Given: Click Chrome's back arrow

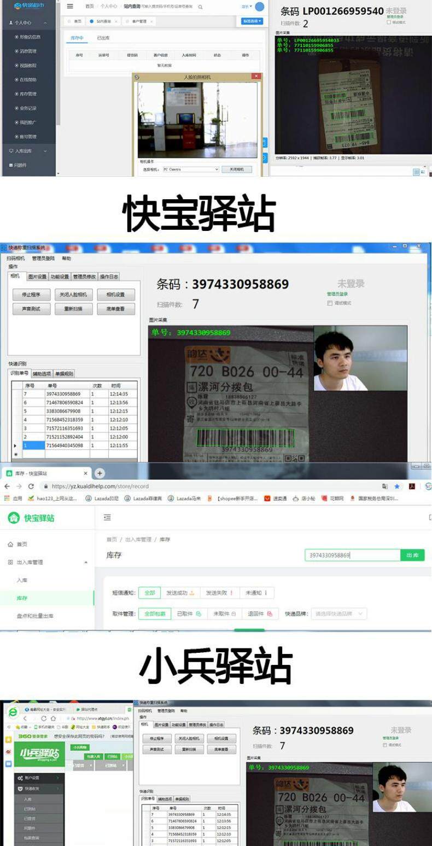Looking at the screenshot, I should click(x=7, y=486).
